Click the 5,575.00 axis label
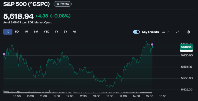The width and height of the screenshot is (198, 101). click(x=187, y=67)
